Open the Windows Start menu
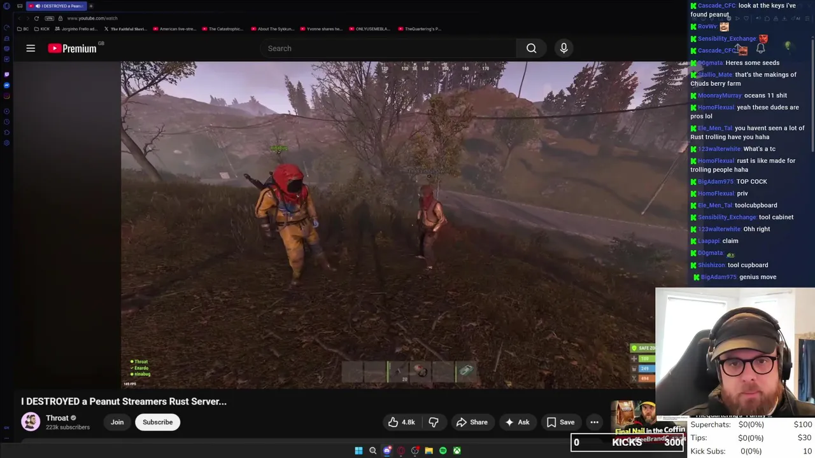 pos(358,450)
